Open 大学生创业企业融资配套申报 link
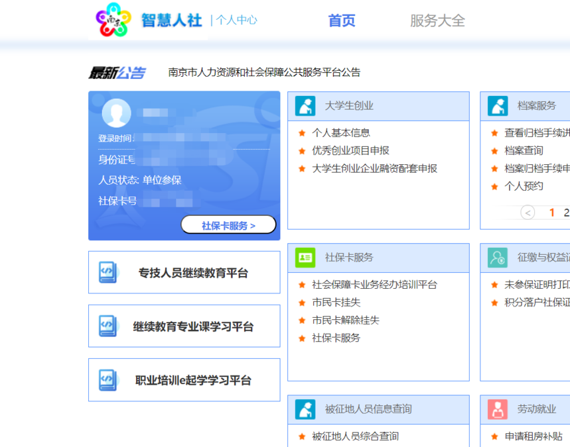The height and width of the screenshot is (447, 570). [x=375, y=168]
